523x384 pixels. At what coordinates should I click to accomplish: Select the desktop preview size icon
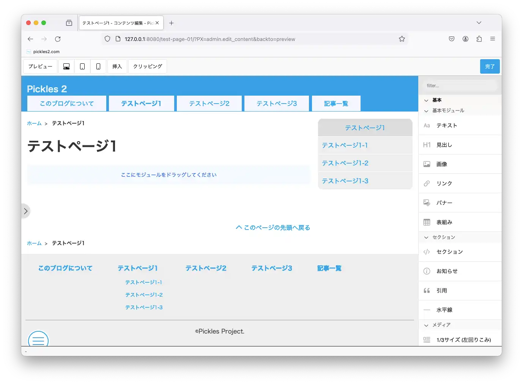click(x=66, y=66)
